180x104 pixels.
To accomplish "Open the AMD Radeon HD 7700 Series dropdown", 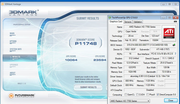I will tap(130, 101).
